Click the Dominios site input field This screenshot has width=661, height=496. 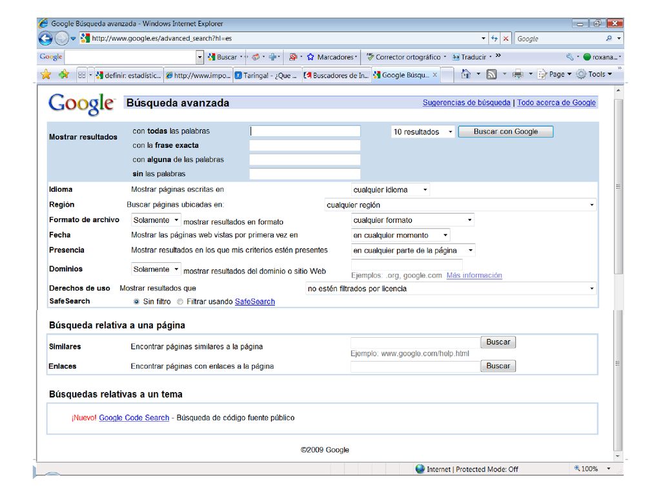[407, 265]
